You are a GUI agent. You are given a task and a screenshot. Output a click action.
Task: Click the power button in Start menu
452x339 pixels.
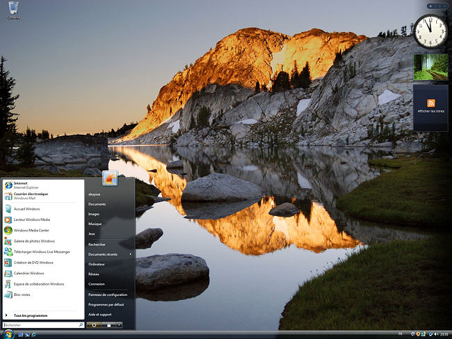(x=94, y=324)
